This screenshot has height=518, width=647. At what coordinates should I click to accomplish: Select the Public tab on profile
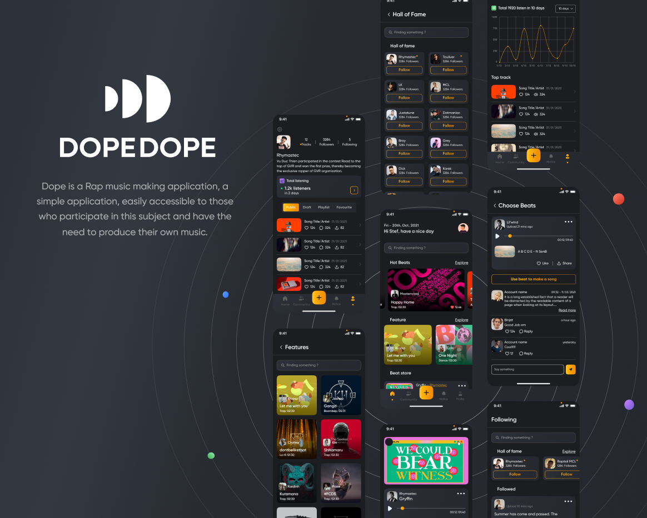[291, 207]
